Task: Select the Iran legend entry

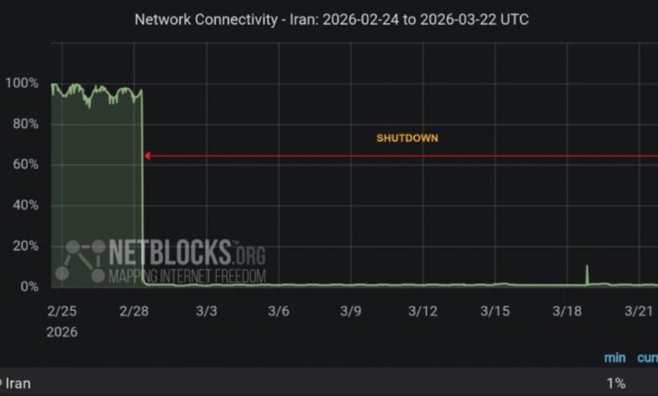Action: tap(18, 383)
